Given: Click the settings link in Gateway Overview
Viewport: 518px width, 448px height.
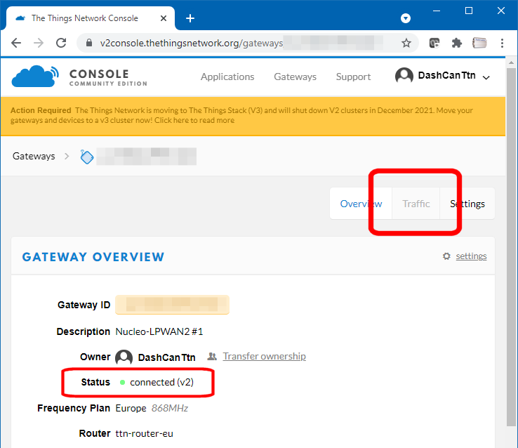Looking at the screenshot, I should pyautogui.click(x=471, y=256).
